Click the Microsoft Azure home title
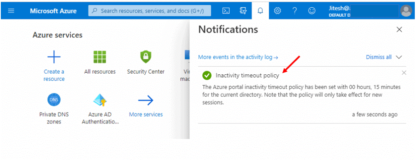 [53, 11]
